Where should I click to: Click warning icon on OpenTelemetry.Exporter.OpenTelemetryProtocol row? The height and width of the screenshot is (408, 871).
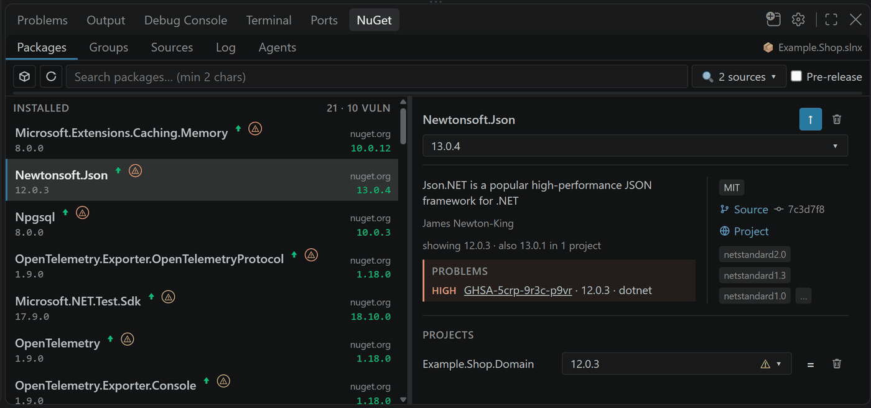tap(311, 255)
